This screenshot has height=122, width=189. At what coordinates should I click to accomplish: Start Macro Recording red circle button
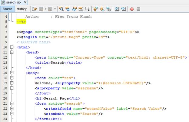132,9
